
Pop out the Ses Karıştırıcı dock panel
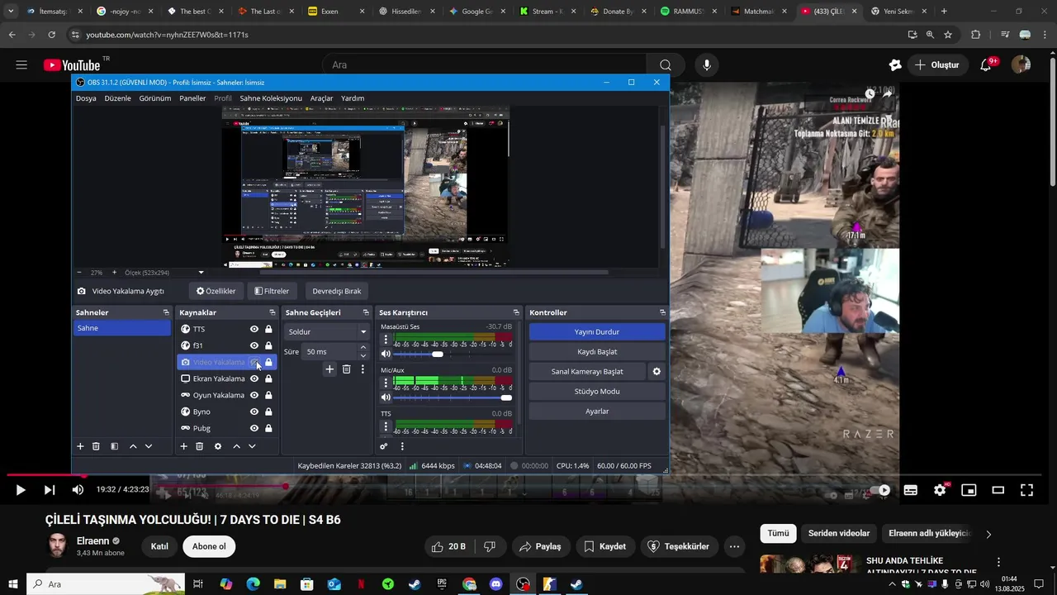tap(516, 312)
